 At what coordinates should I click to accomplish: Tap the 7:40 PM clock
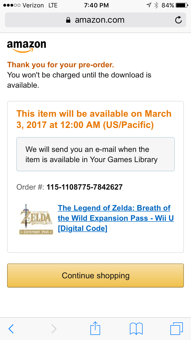click(96, 5)
